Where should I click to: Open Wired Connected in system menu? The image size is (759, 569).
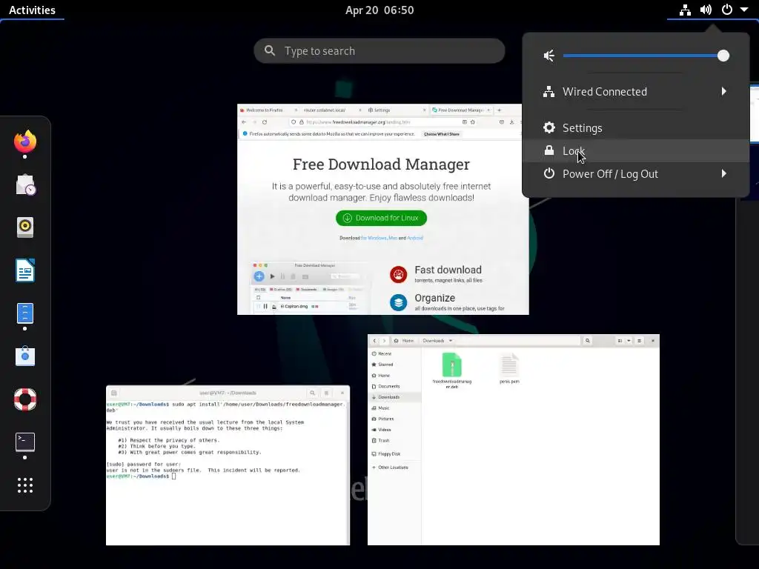[635, 91]
